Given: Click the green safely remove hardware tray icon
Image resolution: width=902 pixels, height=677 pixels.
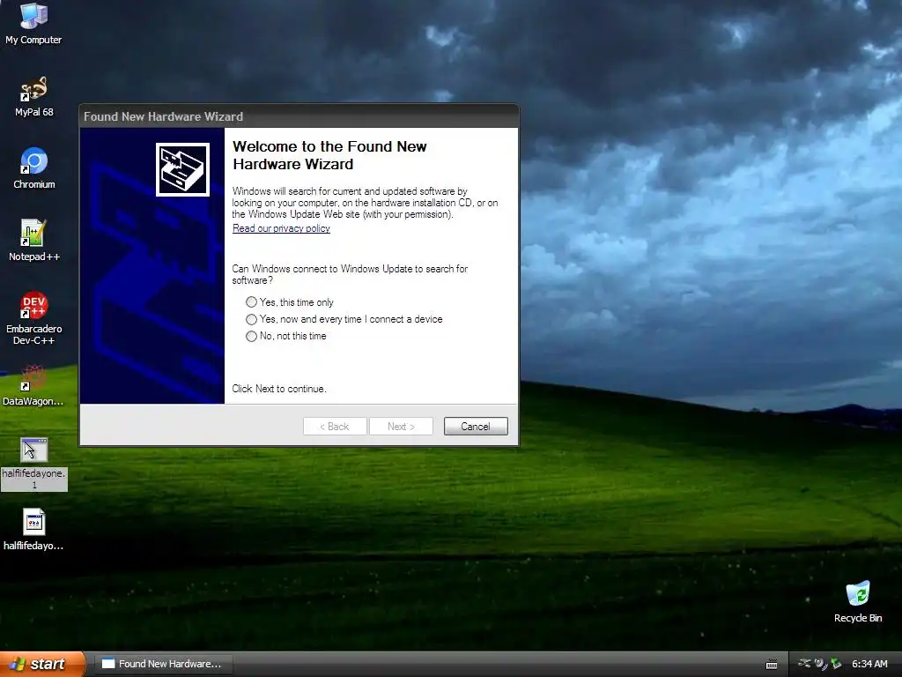Looking at the screenshot, I should click(x=836, y=664).
